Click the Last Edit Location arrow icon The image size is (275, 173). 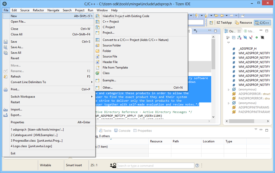tap(216, 16)
